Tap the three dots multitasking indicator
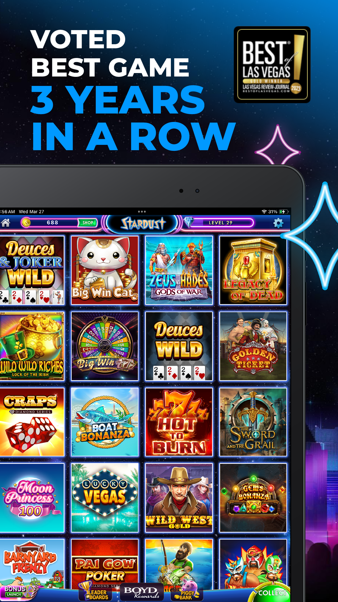Viewport: 338px width, 602px height. (142, 212)
